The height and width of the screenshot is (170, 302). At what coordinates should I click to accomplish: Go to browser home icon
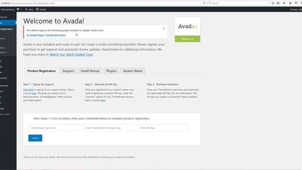(290, 3)
